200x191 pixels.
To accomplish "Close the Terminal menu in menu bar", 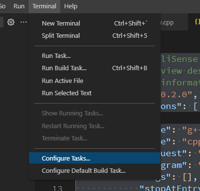I will click(44, 6).
